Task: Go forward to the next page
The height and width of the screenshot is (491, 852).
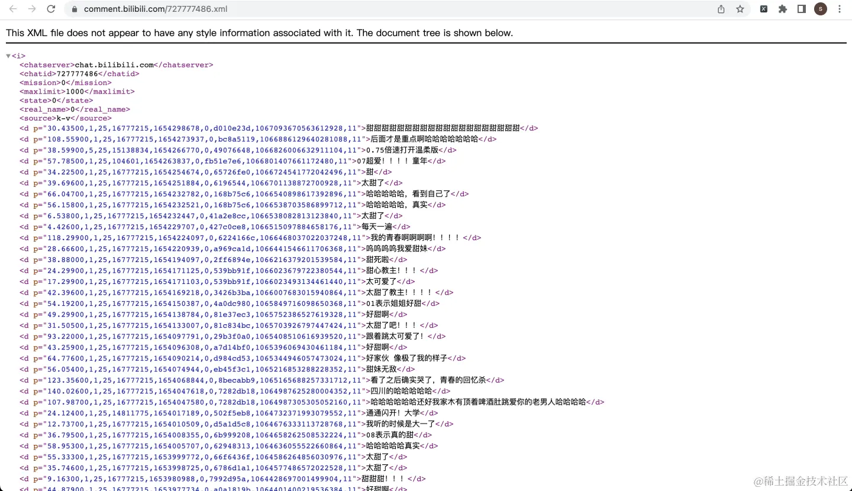Action: [32, 9]
